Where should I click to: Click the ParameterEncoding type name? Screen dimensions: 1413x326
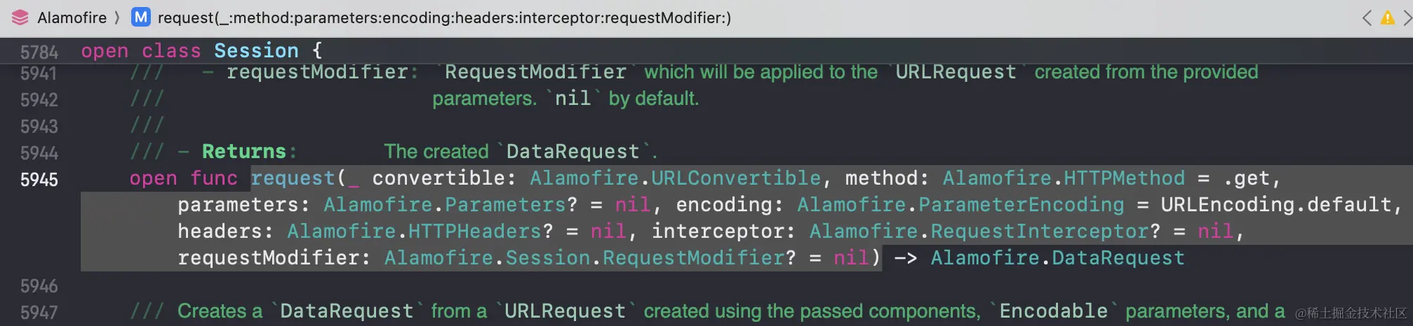[x=1021, y=205]
